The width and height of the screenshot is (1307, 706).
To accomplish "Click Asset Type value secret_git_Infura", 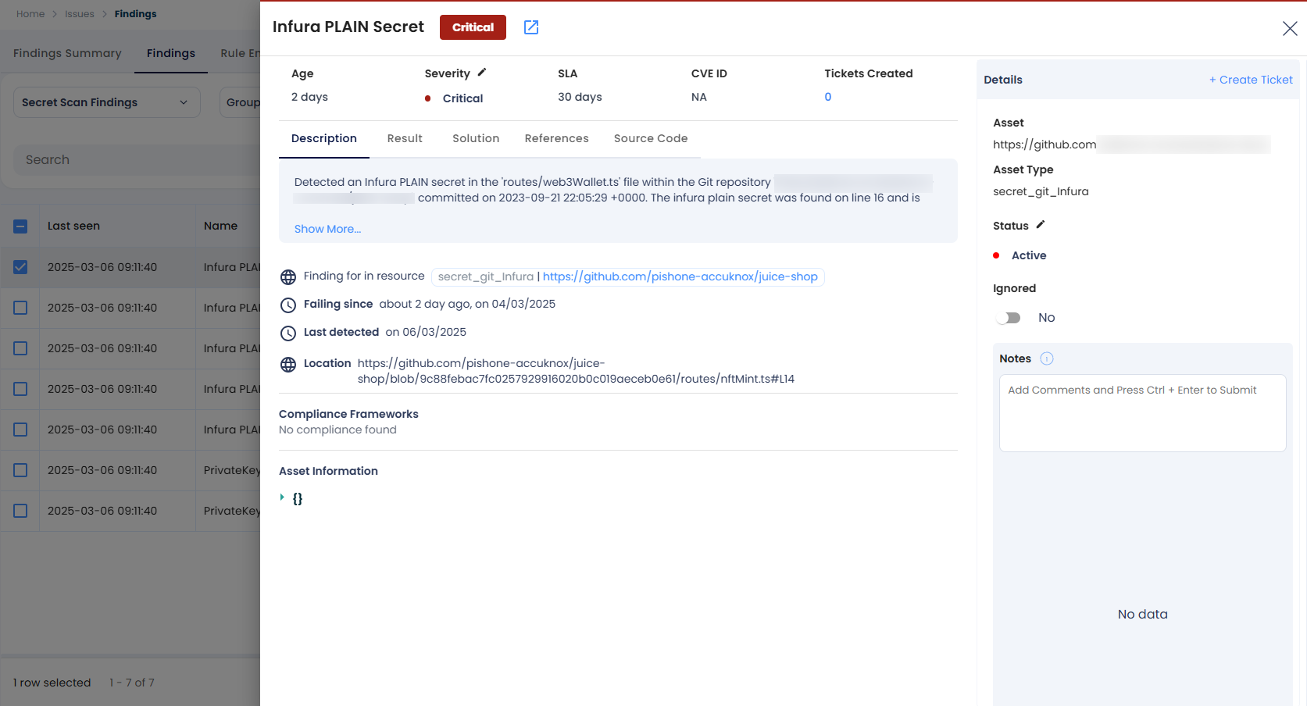I will 1041,191.
